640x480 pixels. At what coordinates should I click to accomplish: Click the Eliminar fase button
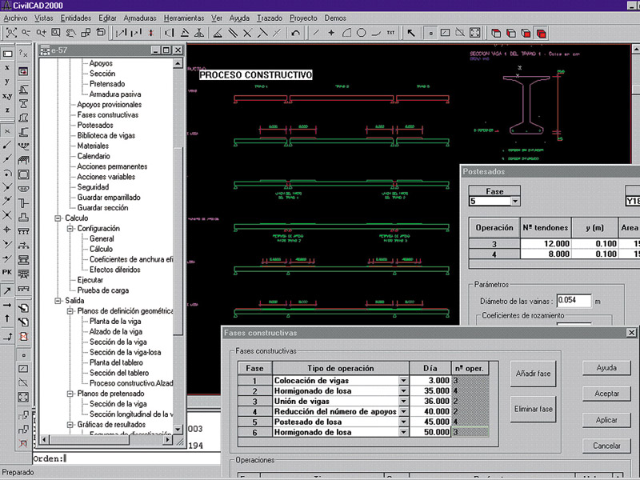point(535,409)
